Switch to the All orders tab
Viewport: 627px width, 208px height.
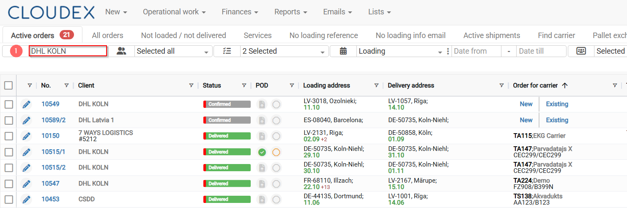[107, 36]
